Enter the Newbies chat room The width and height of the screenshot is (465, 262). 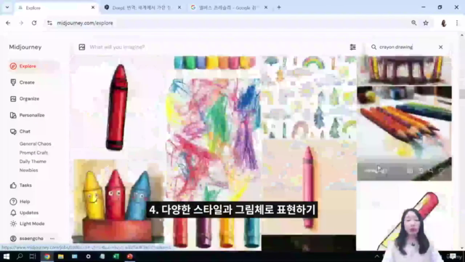[x=28, y=170]
